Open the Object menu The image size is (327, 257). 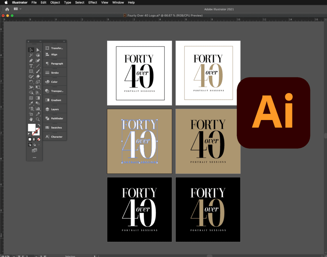[55, 3]
